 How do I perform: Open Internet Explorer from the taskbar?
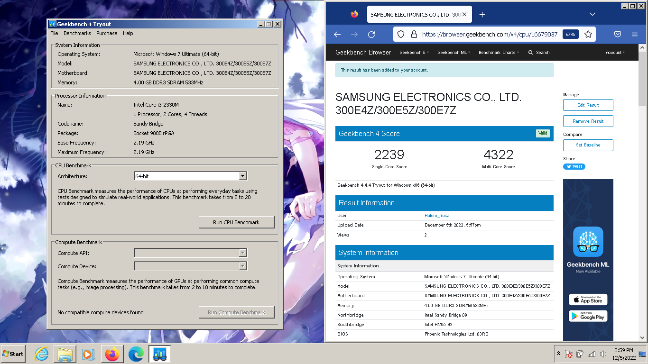click(x=42, y=354)
